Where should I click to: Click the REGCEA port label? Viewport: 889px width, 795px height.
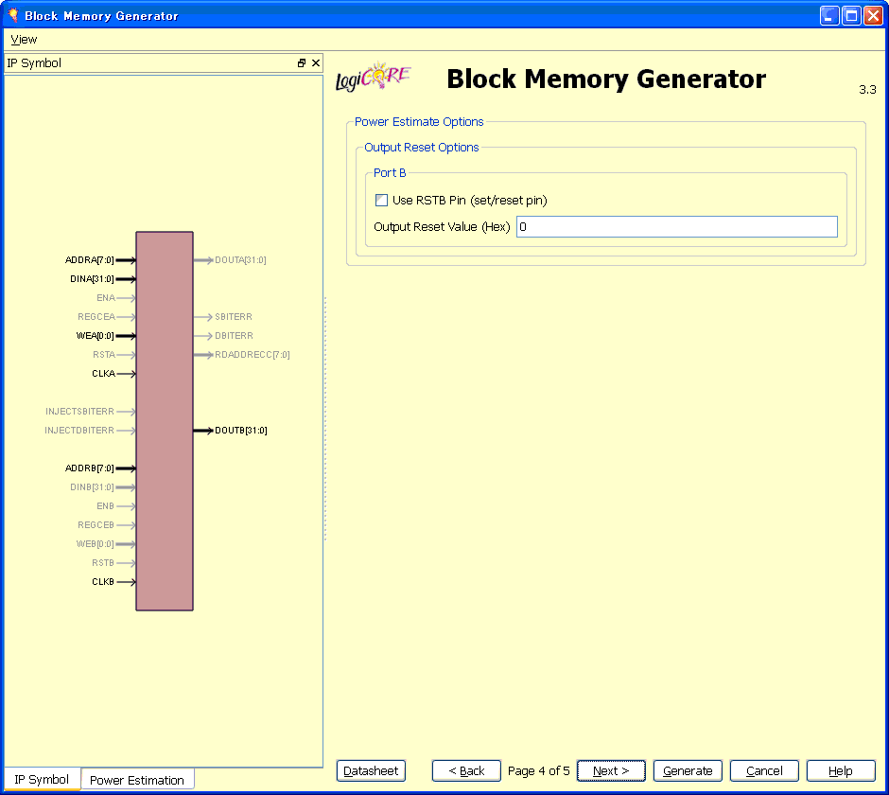[x=96, y=317]
